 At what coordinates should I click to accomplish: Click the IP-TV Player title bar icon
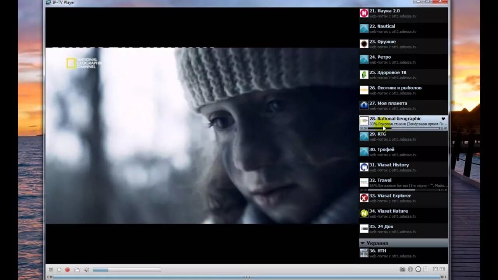click(48, 2)
